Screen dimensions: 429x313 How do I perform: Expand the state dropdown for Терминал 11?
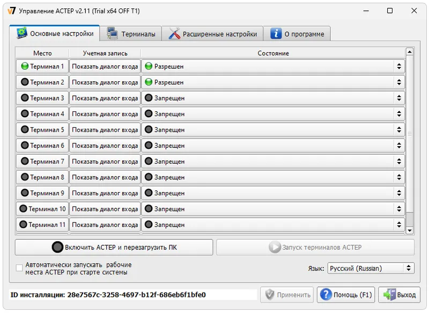coord(273,224)
